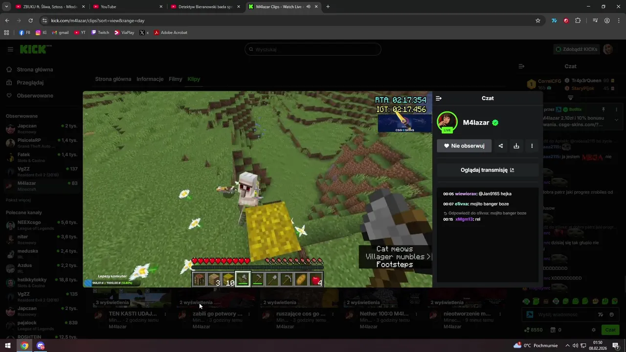
Task: Open the 'nieotworzenie m...' clip title
Action: [467, 314]
